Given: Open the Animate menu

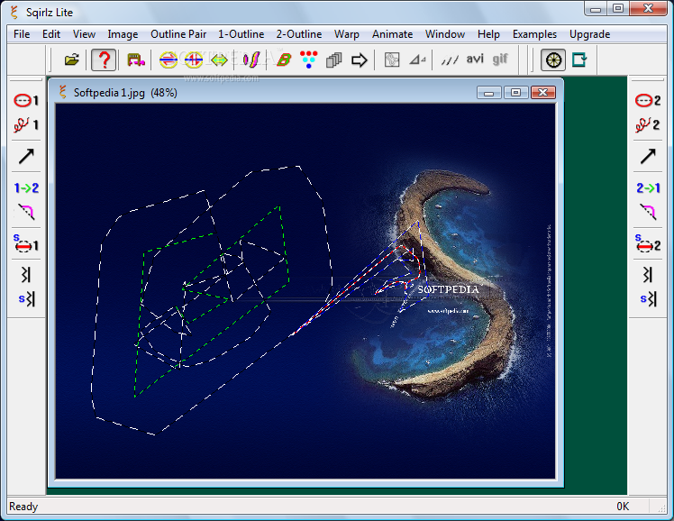Looking at the screenshot, I should 393,34.
